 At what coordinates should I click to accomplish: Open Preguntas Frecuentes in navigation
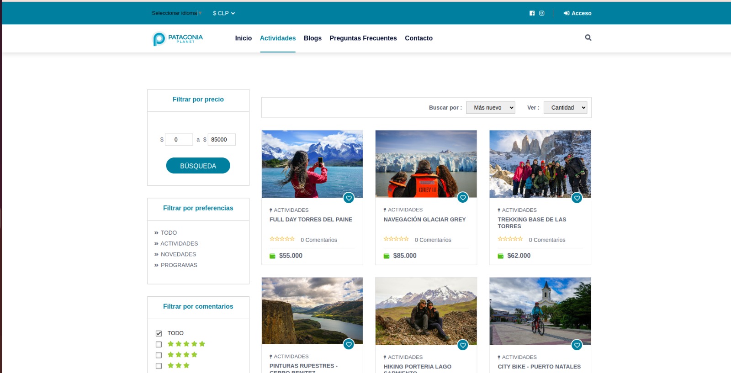pos(363,38)
